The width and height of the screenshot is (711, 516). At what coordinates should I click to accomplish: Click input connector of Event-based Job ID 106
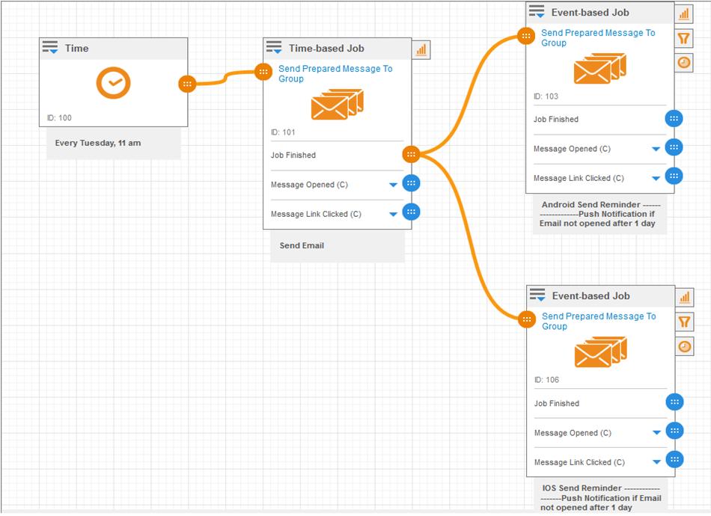(x=526, y=319)
